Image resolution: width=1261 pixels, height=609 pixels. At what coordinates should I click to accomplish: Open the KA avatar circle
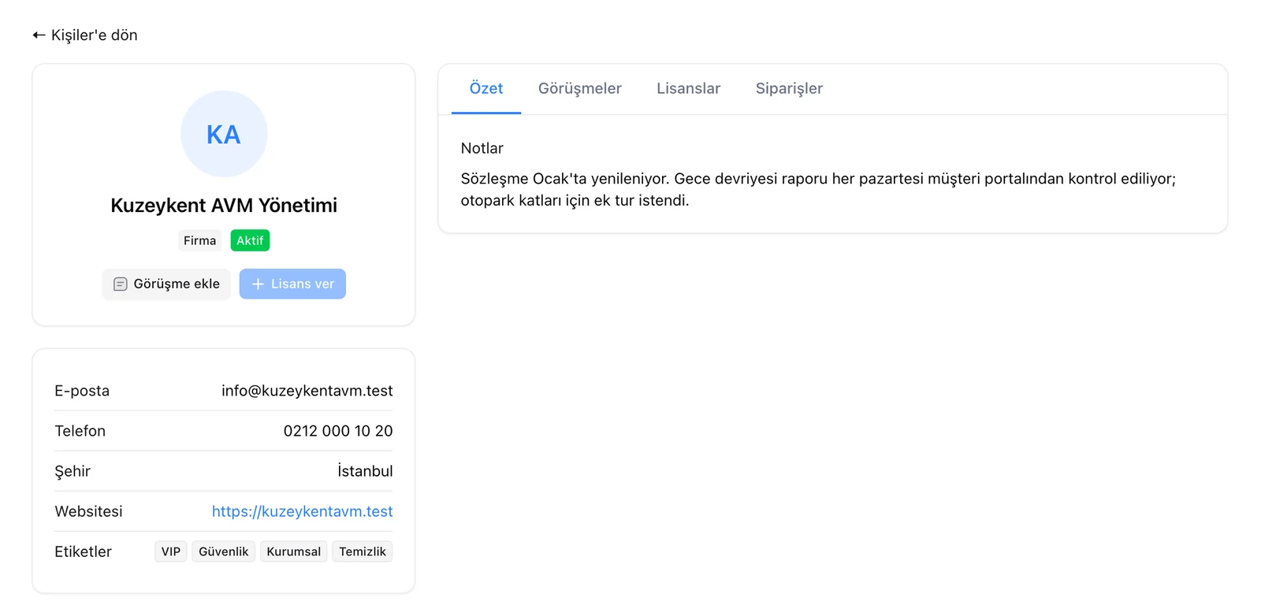(x=224, y=134)
